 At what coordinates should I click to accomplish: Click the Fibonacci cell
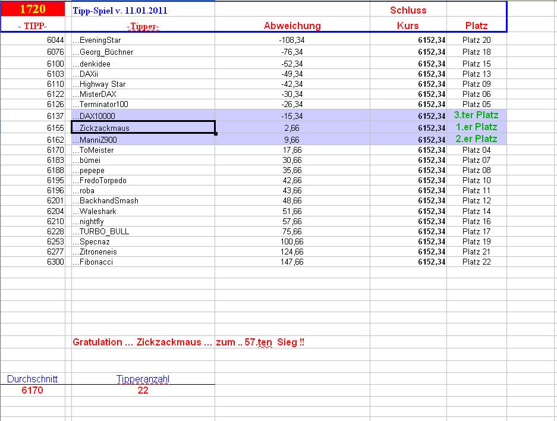(x=143, y=262)
